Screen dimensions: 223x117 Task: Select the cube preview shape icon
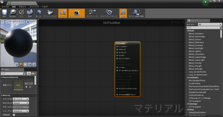30,65
